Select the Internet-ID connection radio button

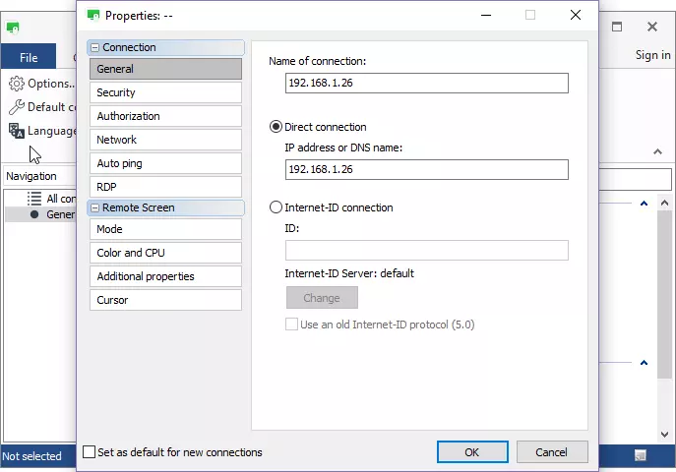click(276, 207)
